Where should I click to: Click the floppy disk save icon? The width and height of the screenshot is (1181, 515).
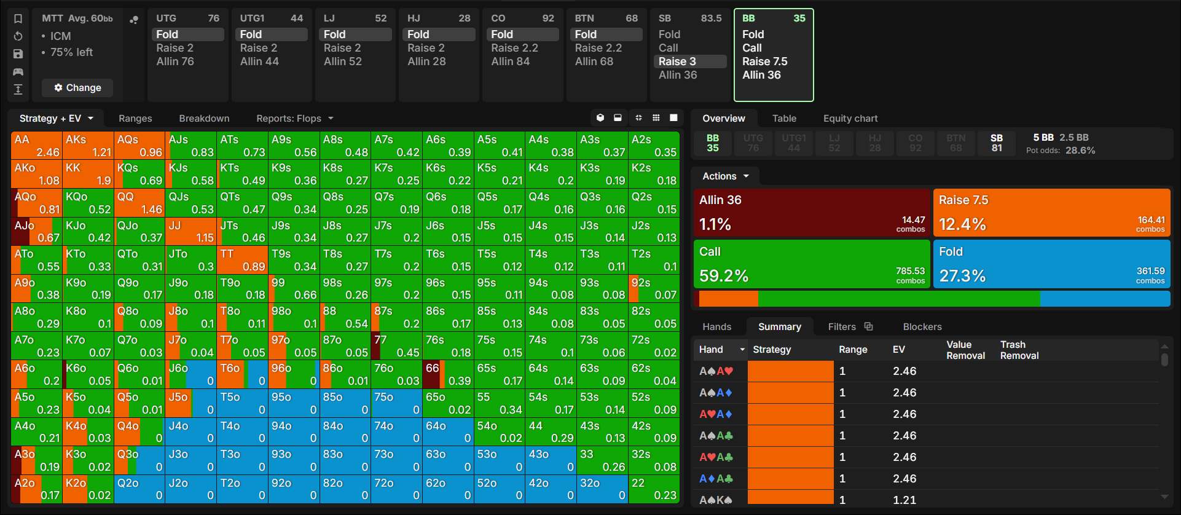pyautogui.click(x=18, y=54)
